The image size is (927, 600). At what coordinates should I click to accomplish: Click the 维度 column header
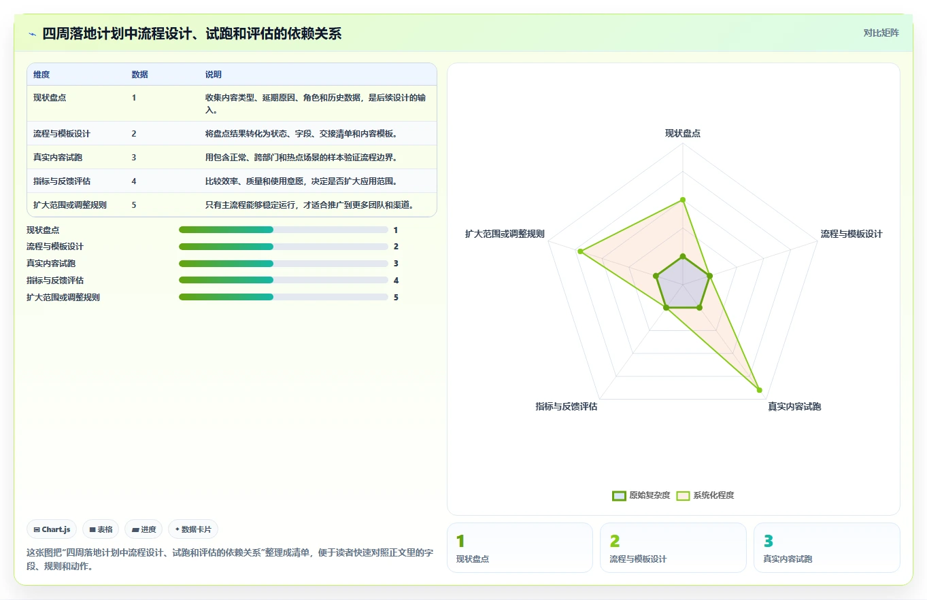41,74
